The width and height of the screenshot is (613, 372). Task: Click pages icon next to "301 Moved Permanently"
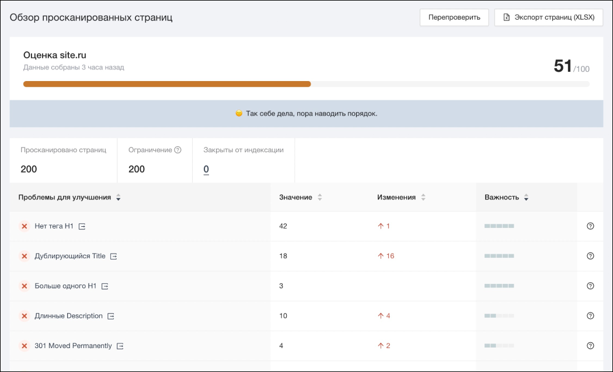(120, 346)
